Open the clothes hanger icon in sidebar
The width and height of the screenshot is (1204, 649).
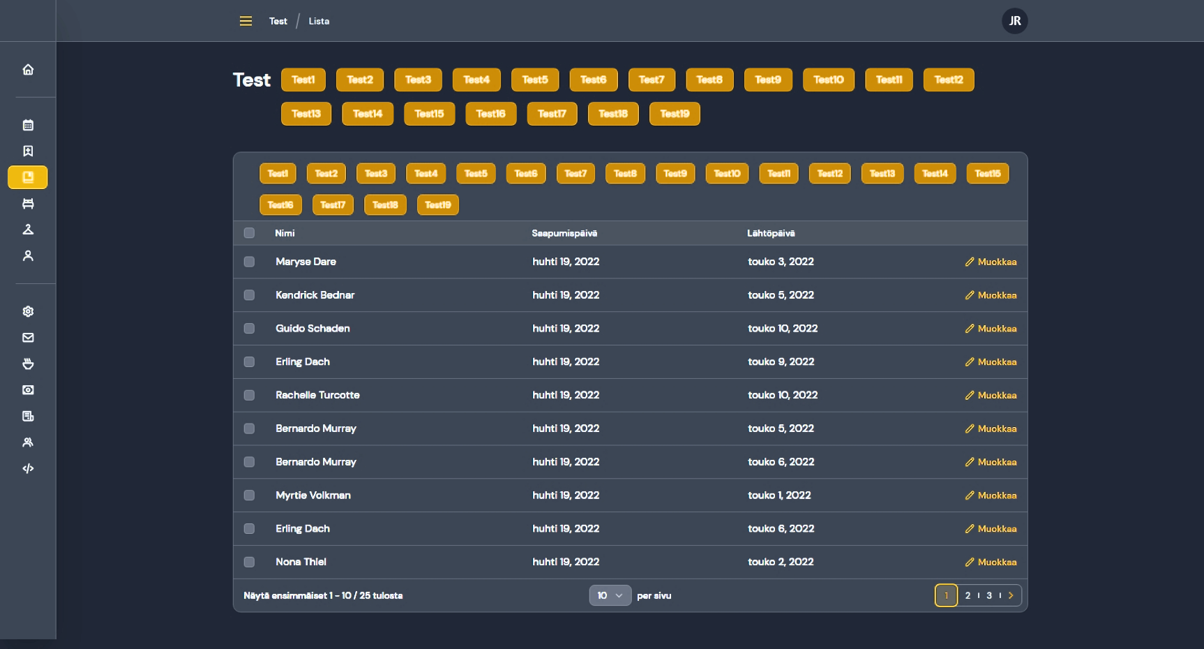coord(28,230)
